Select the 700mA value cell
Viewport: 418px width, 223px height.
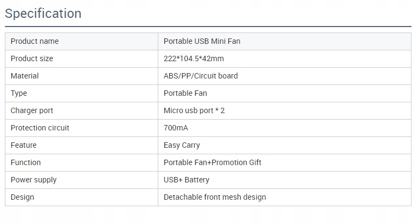[x=176, y=128]
